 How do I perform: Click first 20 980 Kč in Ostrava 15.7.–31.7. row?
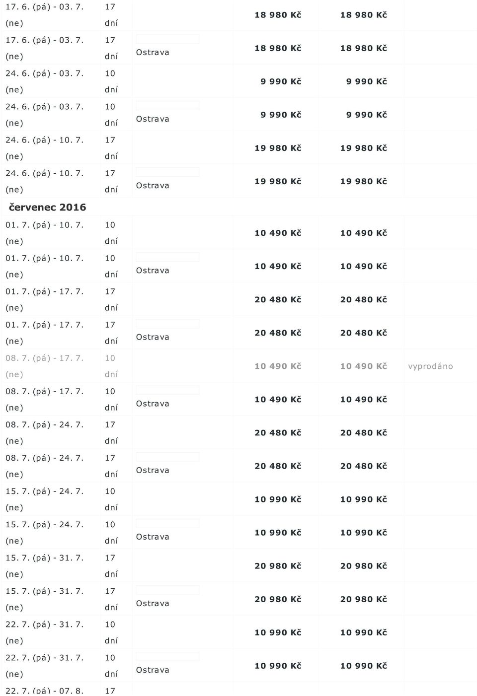278,599
